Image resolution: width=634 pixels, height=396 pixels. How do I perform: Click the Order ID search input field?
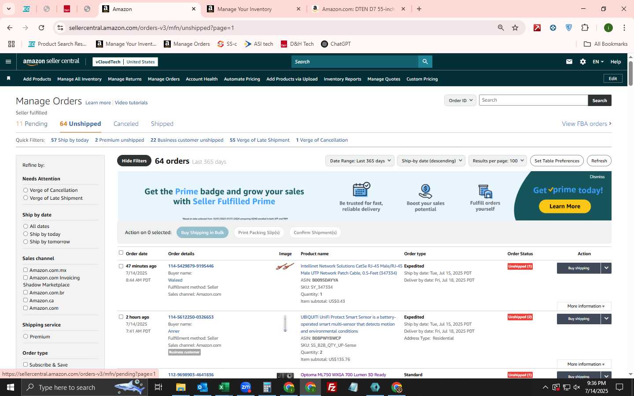(x=533, y=100)
